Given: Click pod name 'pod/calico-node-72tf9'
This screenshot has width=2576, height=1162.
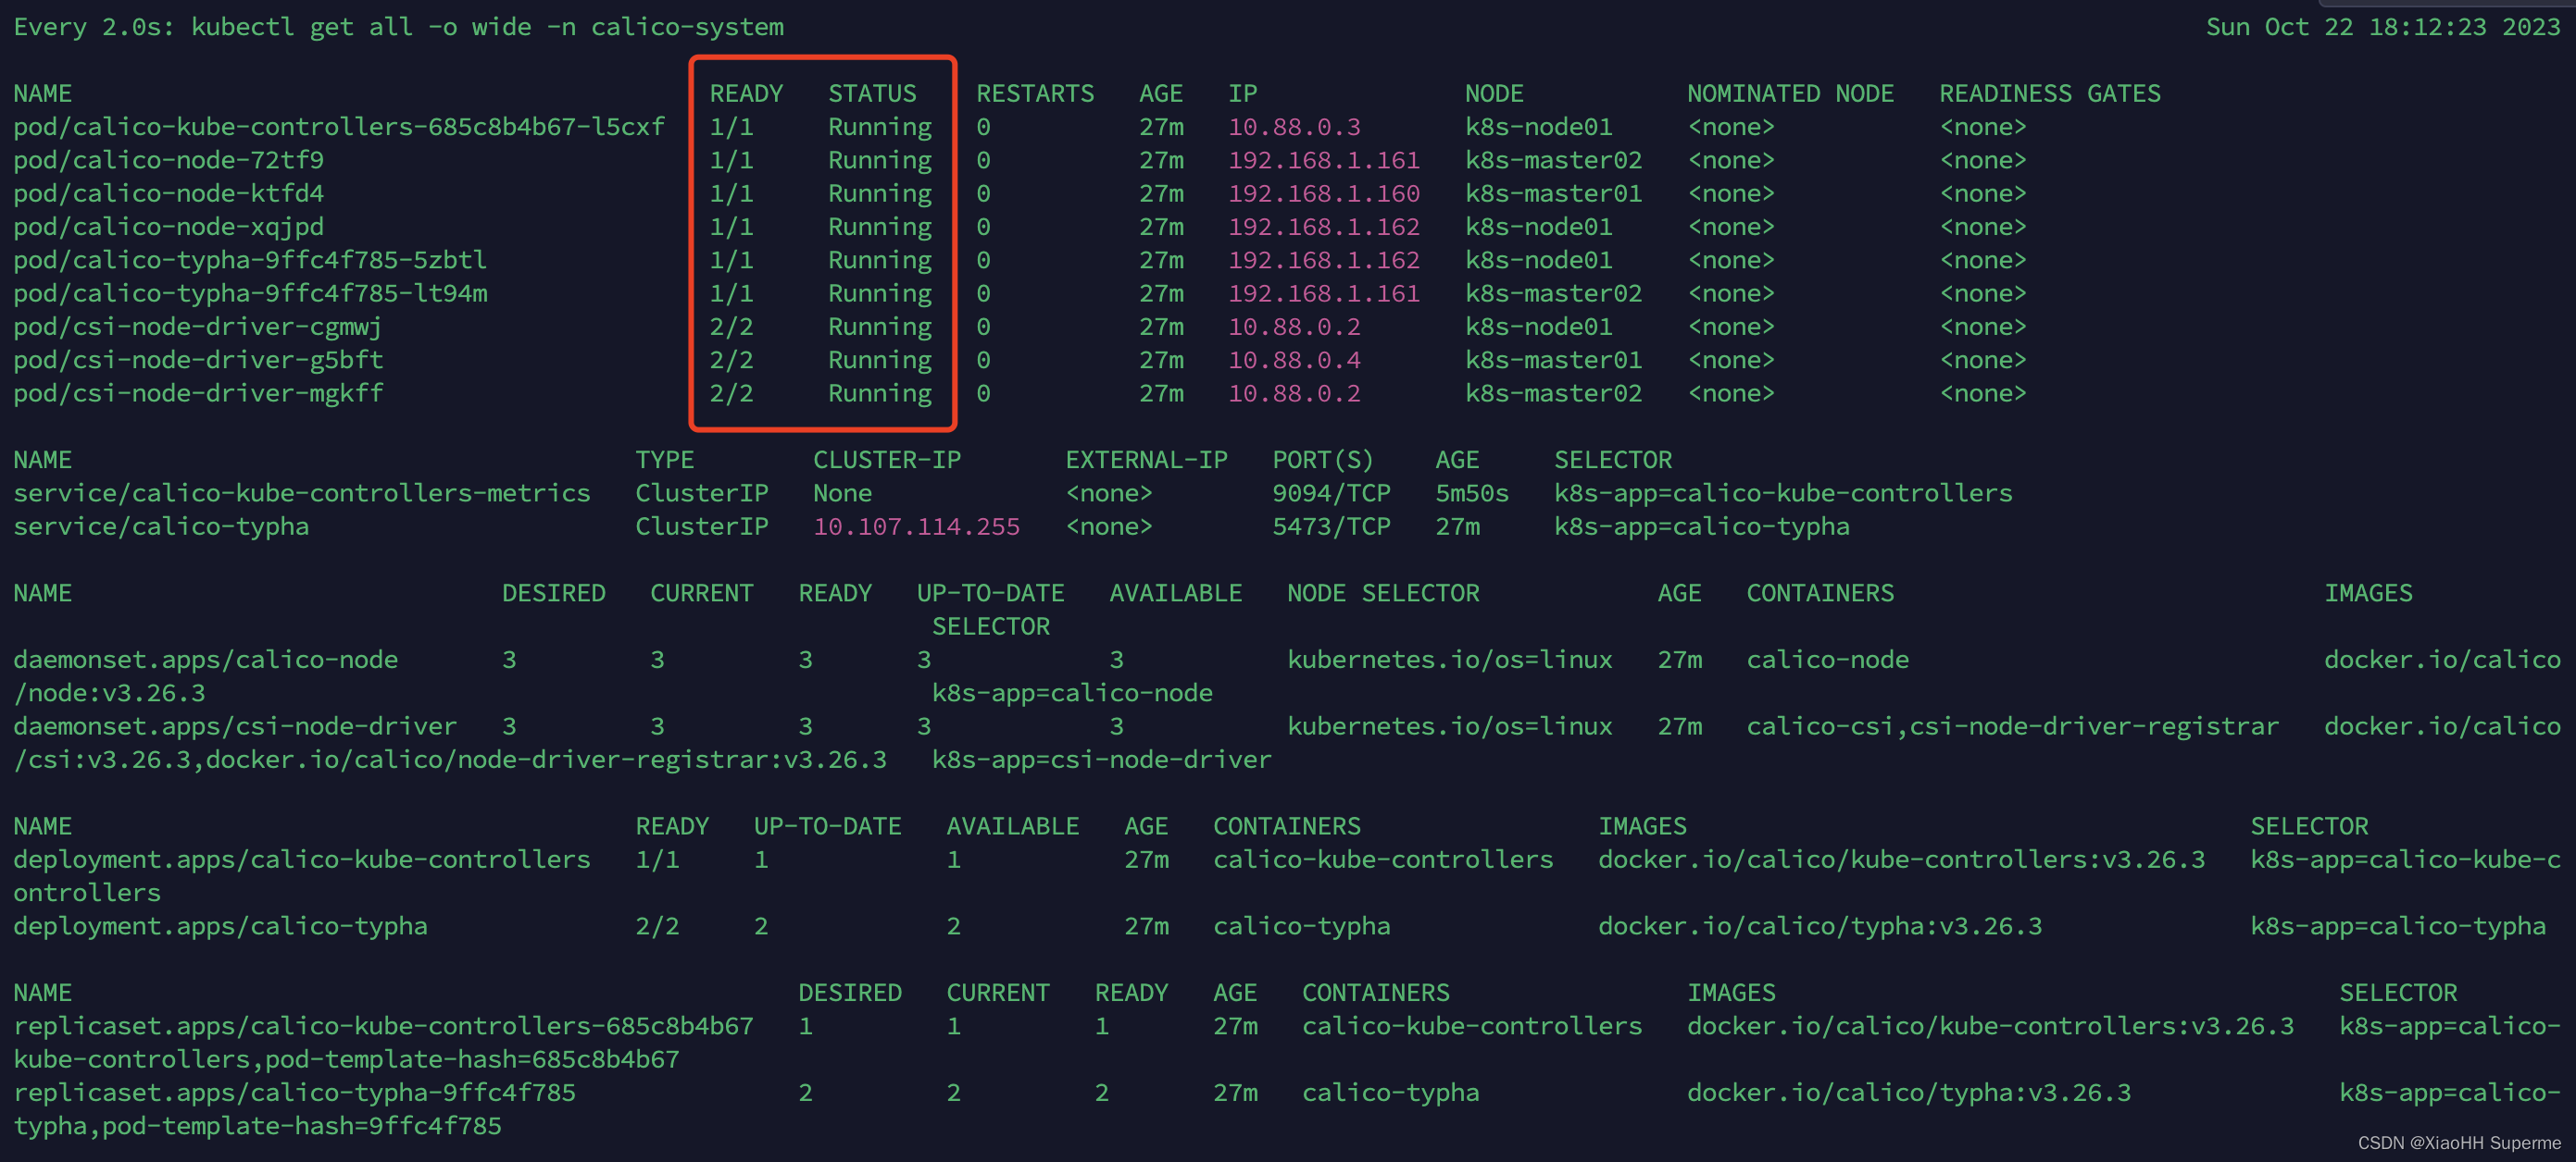Looking at the screenshot, I should 169,160.
